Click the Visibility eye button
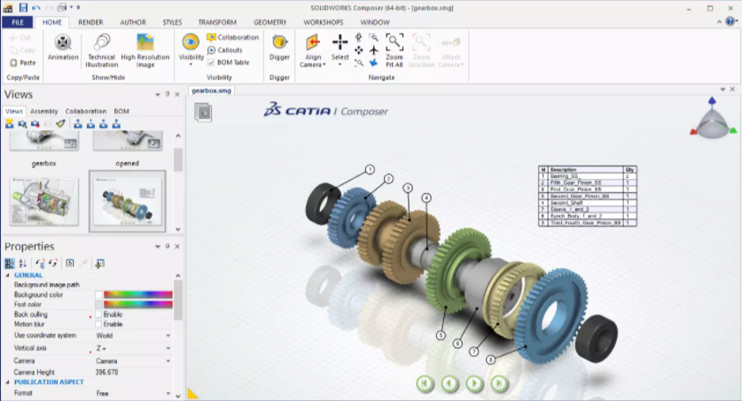This screenshot has width=742, height=401. point(191,42)
